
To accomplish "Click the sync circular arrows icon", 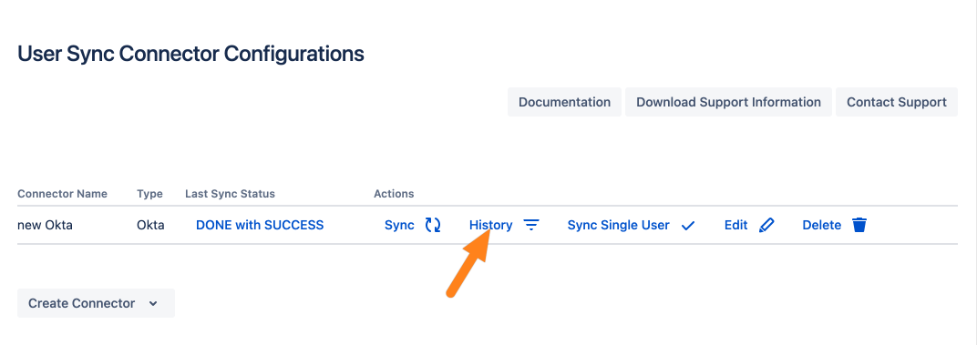I will coord(433,225).
